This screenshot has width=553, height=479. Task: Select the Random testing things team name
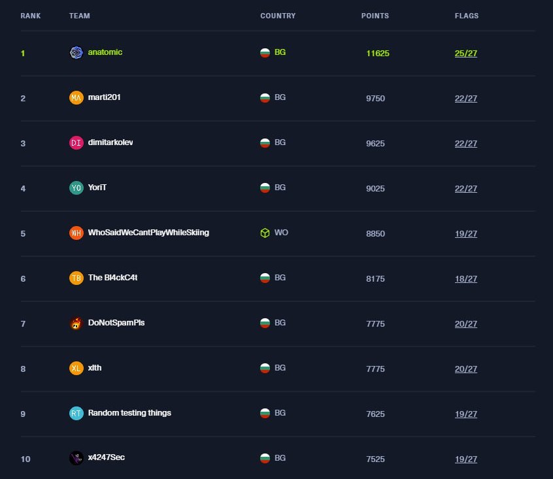129,413
